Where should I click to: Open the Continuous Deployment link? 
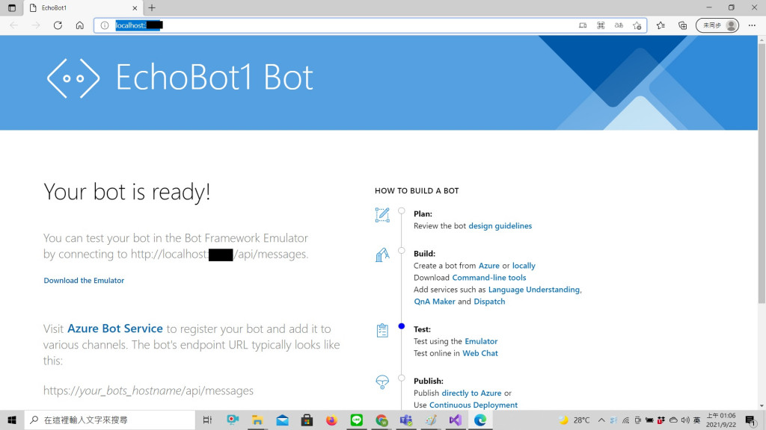pos(474,405)
